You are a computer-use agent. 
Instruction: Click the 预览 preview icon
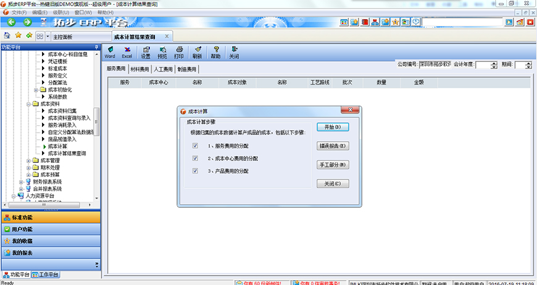pyautogui.click(x=162, y=52)
